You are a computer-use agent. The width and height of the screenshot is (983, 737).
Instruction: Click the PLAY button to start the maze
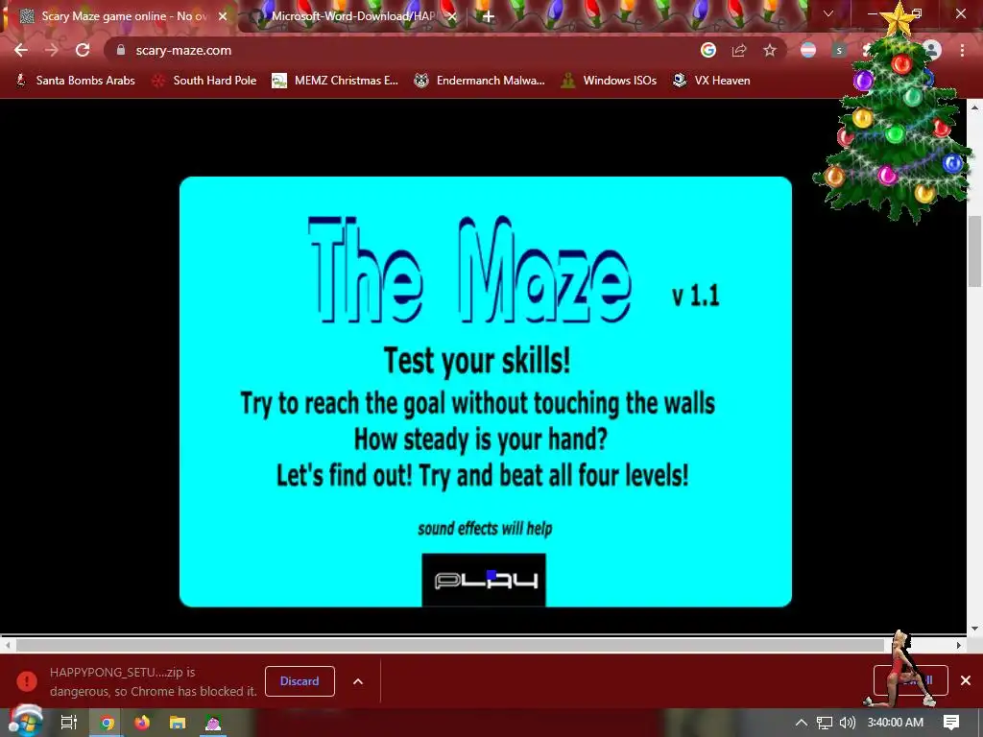484,580
